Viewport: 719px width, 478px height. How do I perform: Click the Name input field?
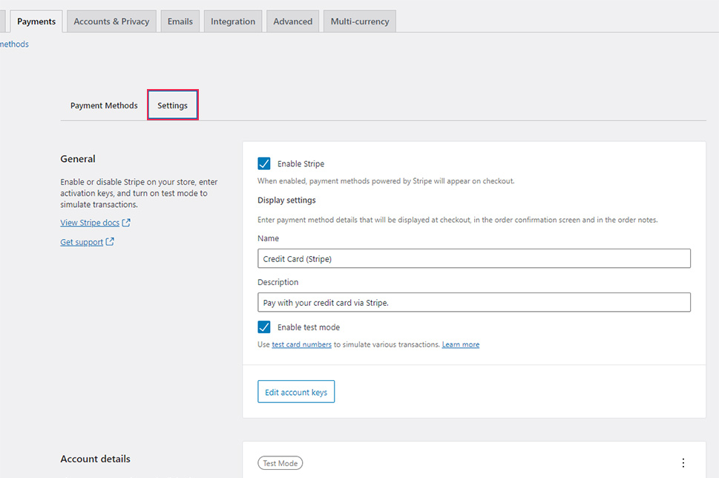point(474,258)
